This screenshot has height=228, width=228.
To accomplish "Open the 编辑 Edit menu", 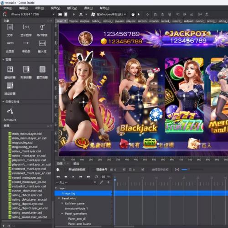I will point(24,8).
